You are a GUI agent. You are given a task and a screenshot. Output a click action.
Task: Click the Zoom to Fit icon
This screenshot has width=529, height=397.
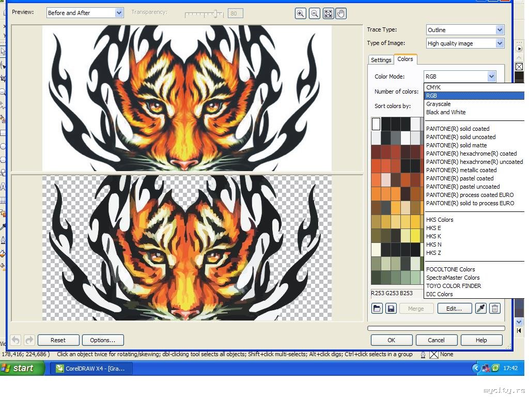click(328, 13)
